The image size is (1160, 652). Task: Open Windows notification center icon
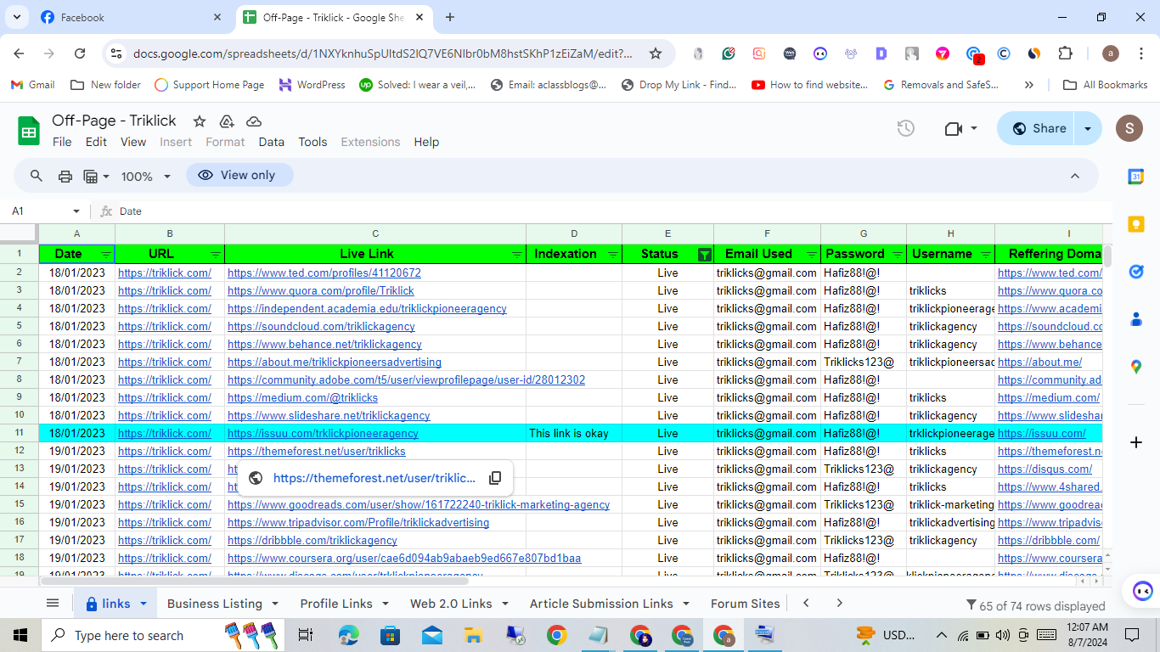(x=1132, y=635)
